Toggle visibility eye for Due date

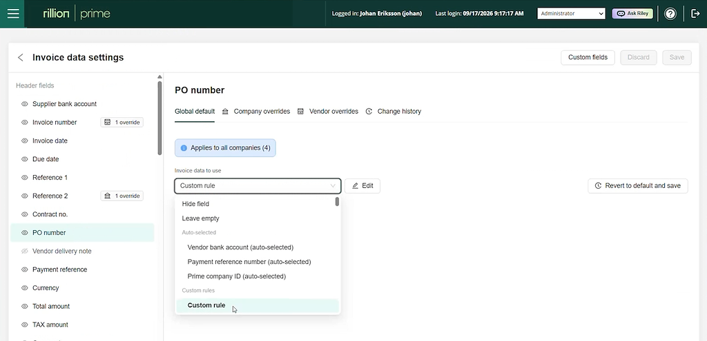(x=25, y=159)
